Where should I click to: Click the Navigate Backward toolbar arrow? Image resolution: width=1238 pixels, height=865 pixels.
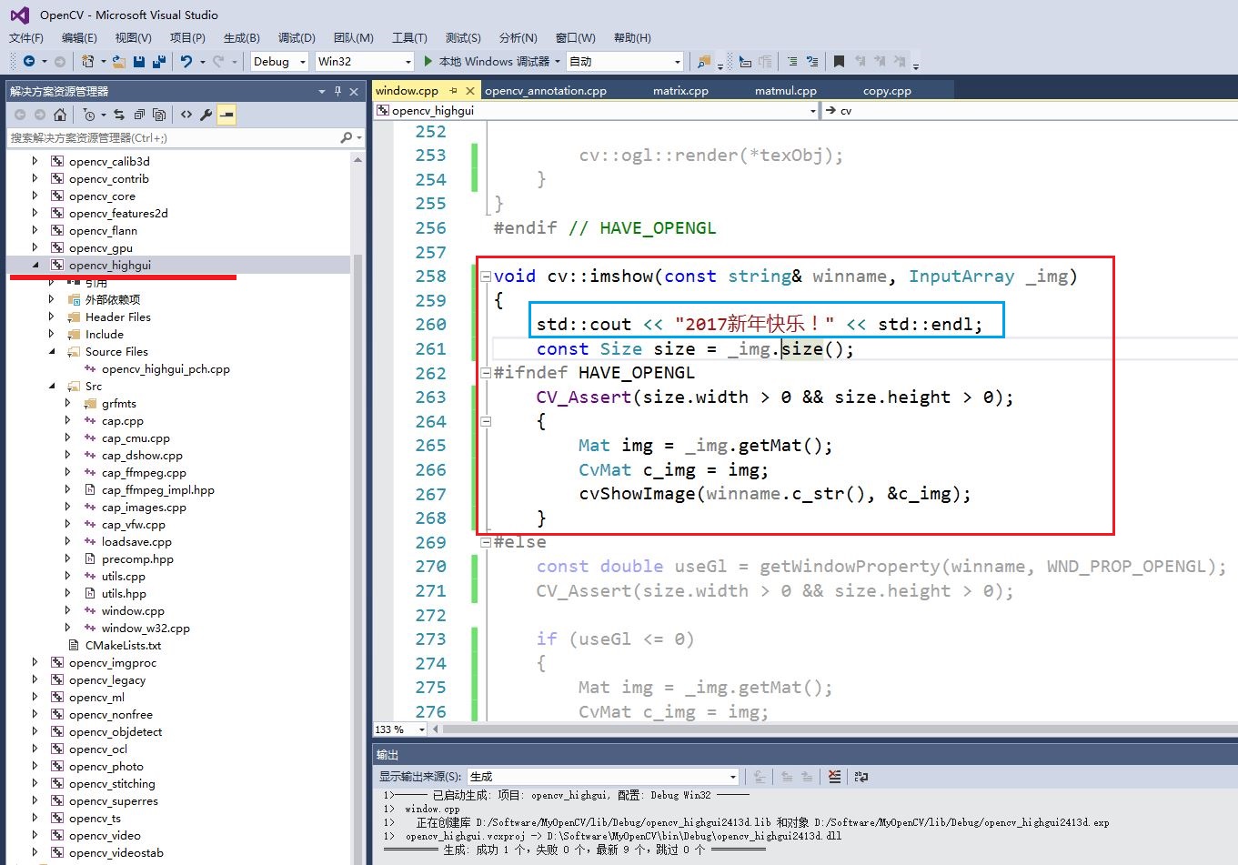[29, 62]
